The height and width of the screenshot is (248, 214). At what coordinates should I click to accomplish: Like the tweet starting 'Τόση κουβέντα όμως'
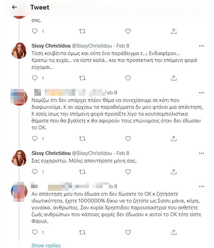coord(128,78)
